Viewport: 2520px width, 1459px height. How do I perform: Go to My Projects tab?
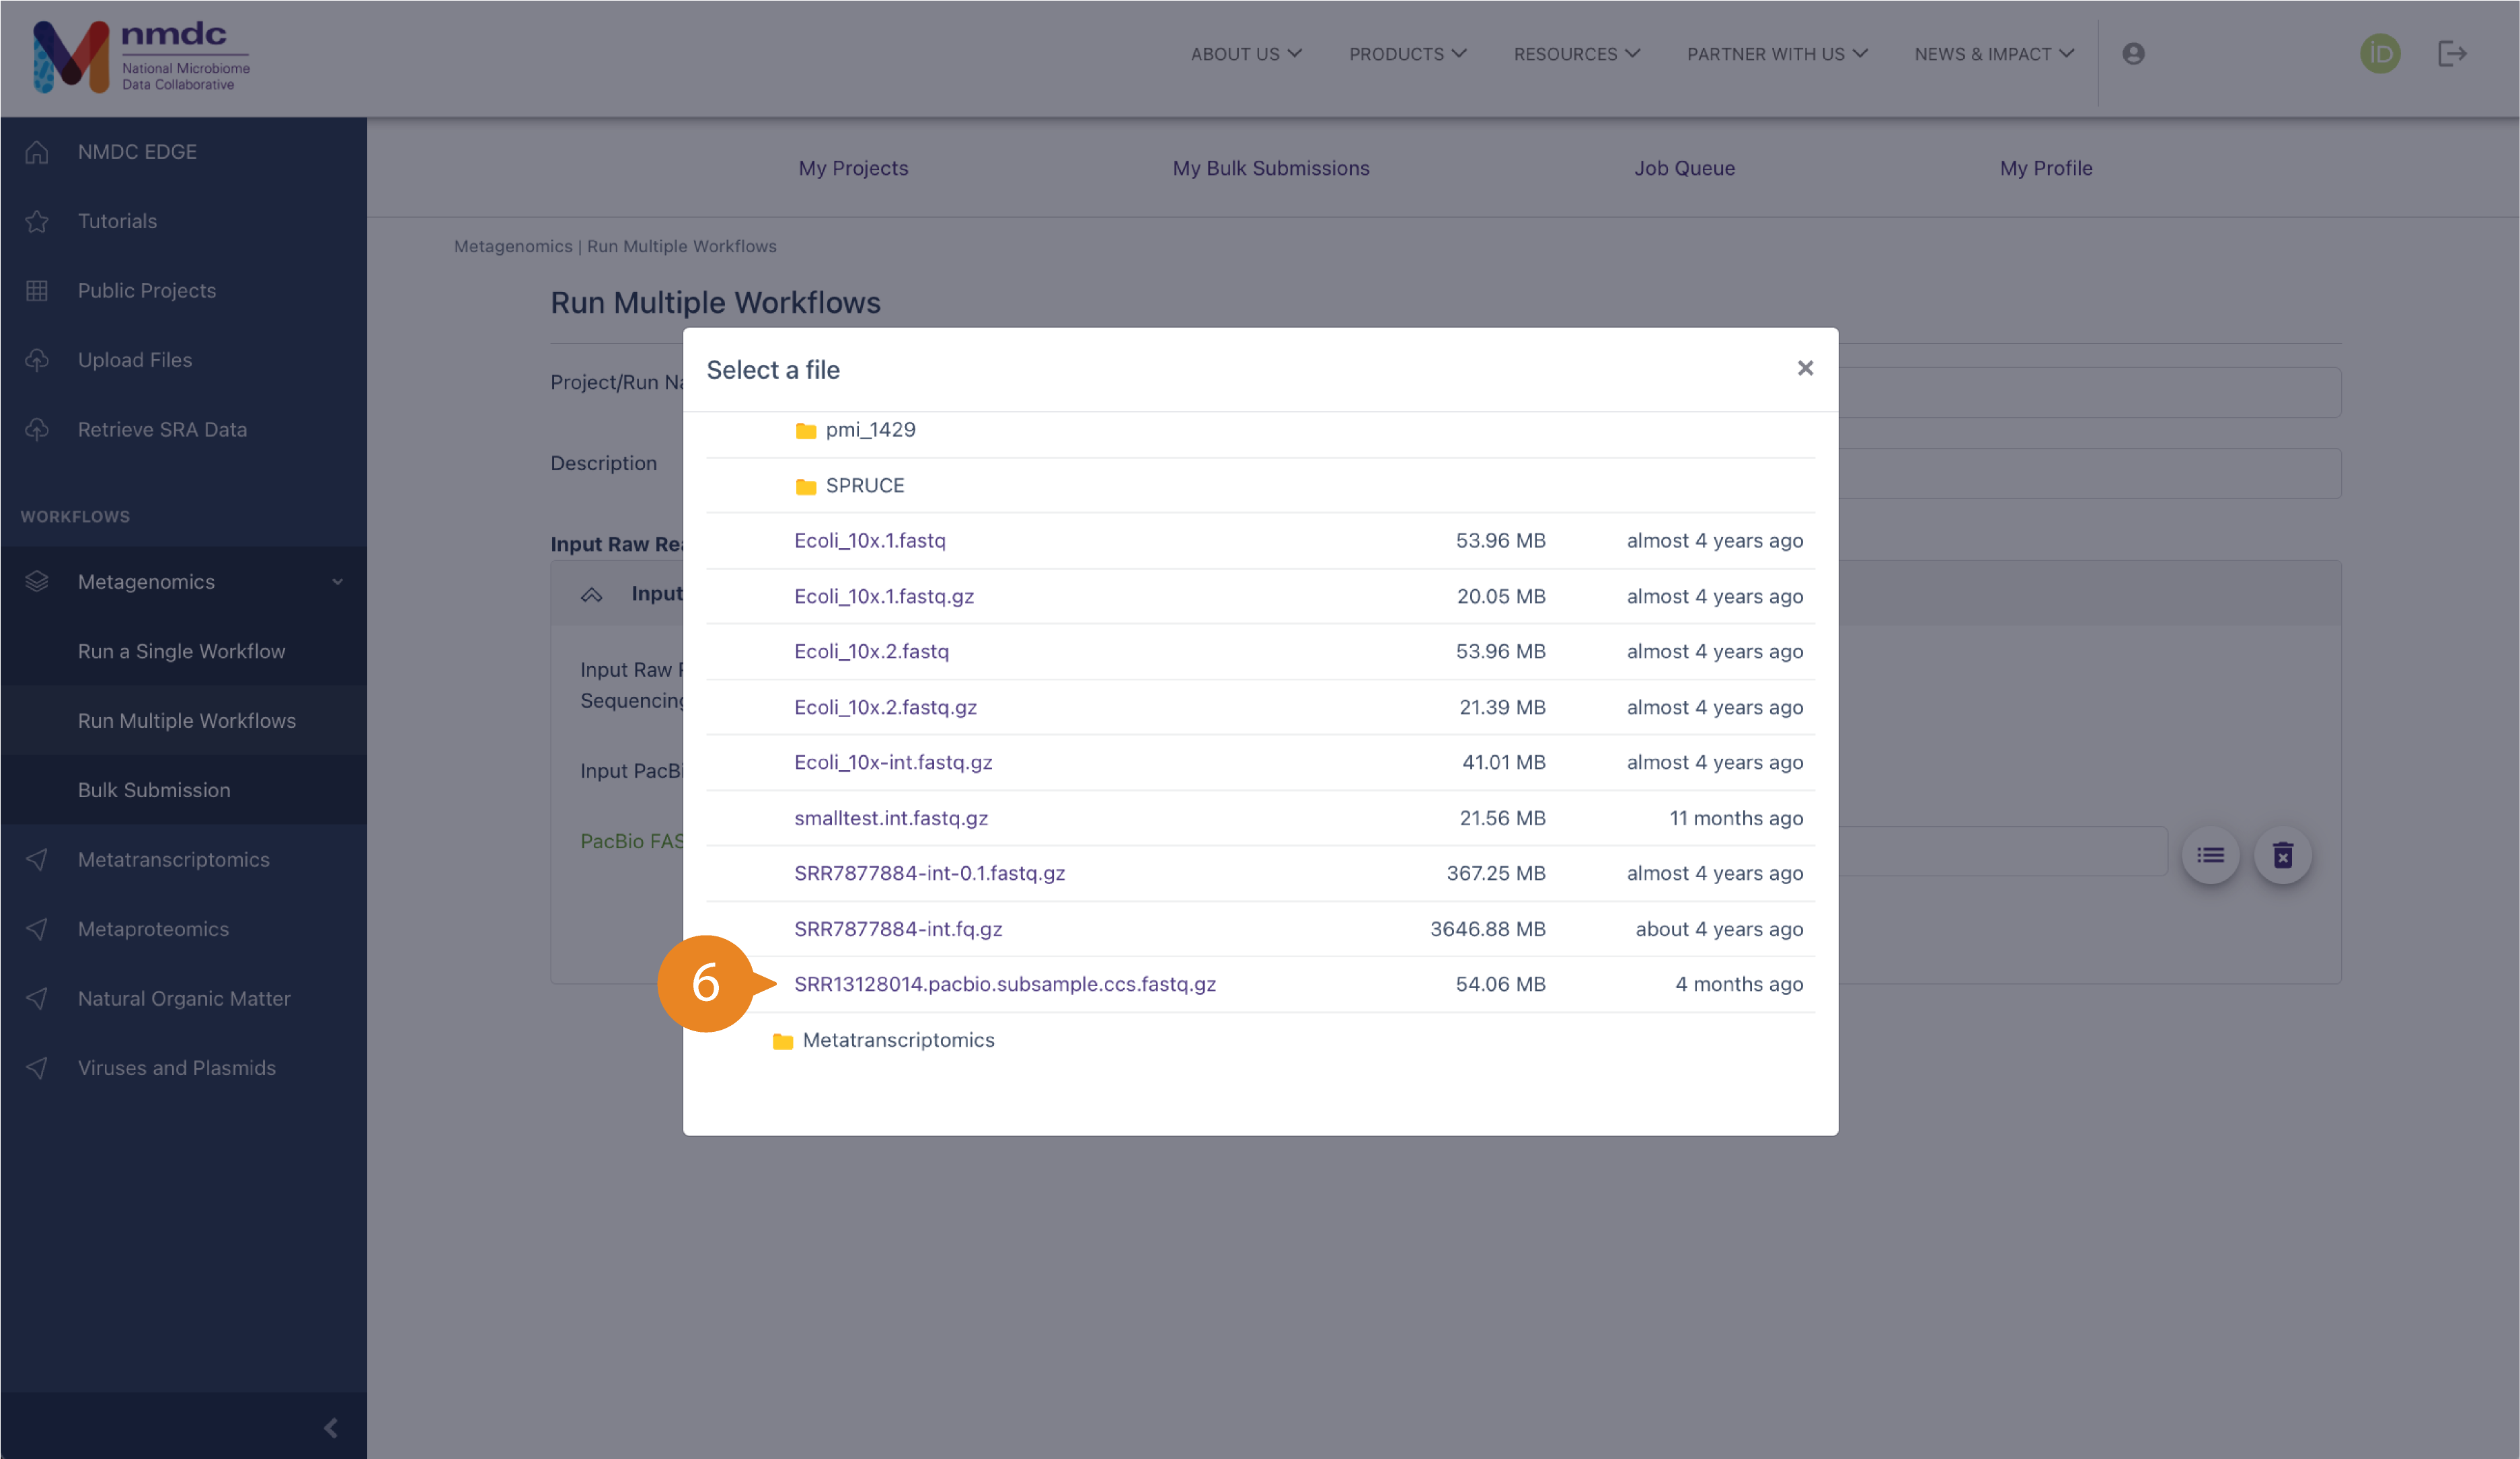853,168
